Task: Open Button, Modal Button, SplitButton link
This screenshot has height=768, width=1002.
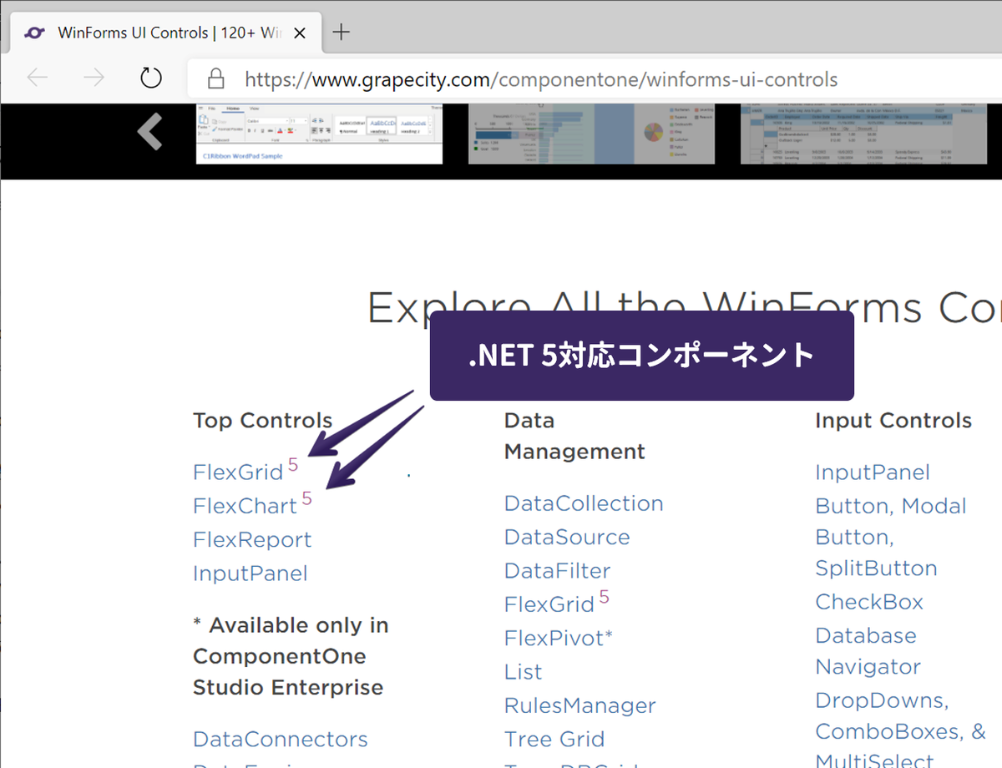Action: point(891,537)
